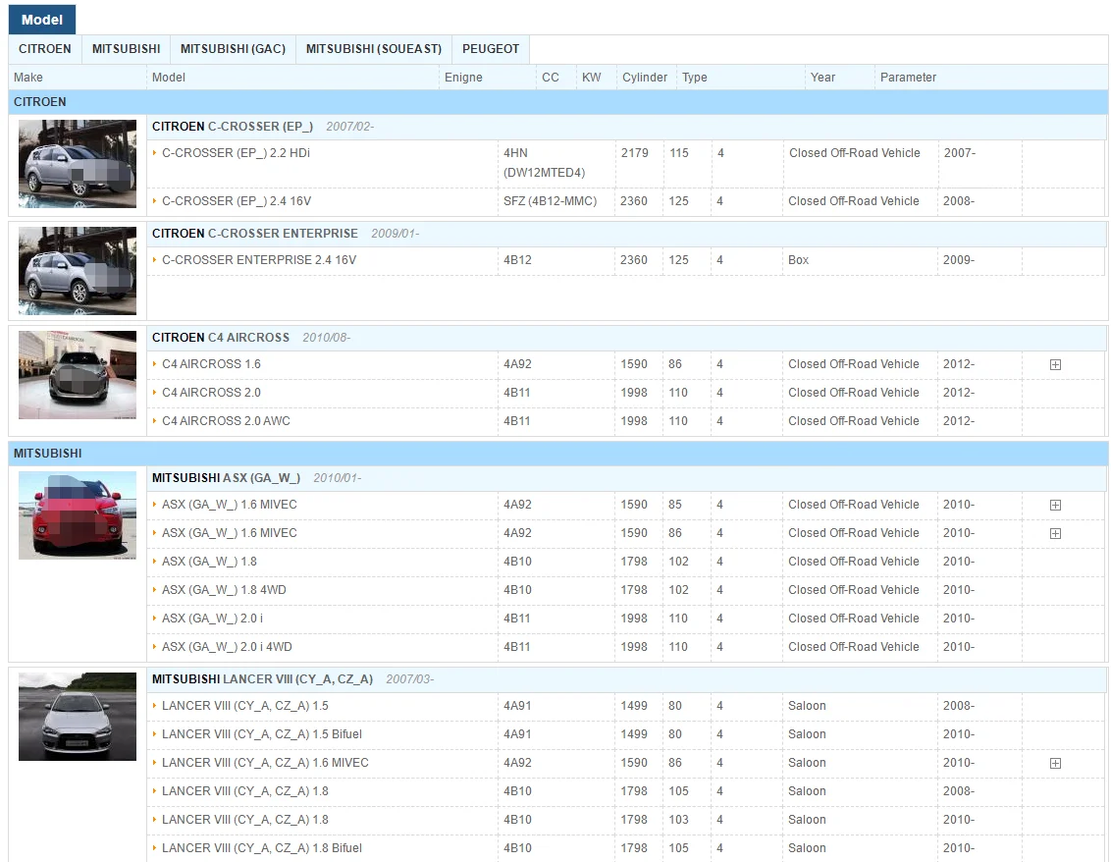
Task: Expand parameters for LANCER VIII 1.6 MIVEC
Action: pyautogui.click(x=1055, y=763)
